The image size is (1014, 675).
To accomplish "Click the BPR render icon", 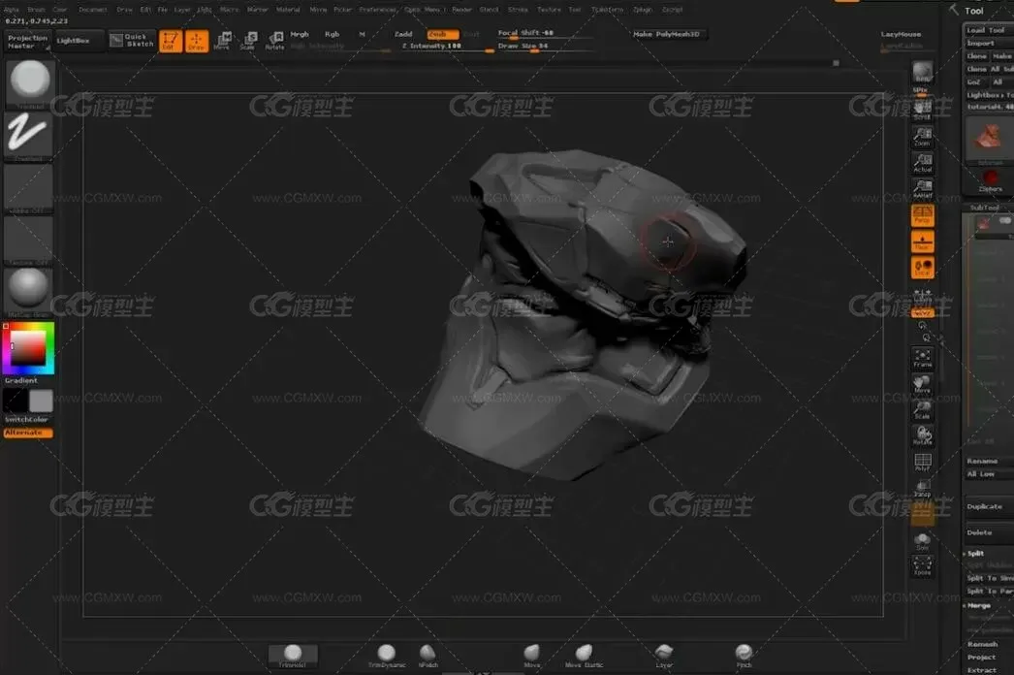I will [x=922, y=73].
